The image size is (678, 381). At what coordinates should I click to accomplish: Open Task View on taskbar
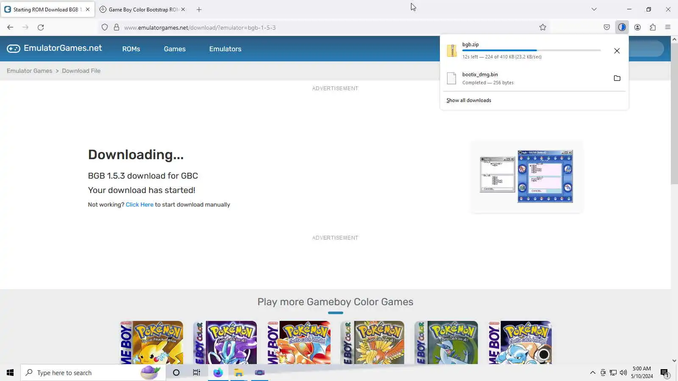pos(197,373)
